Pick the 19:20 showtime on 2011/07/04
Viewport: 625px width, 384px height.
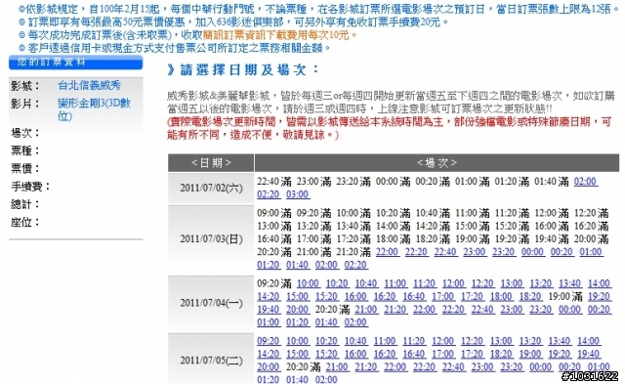coord(599,297)
